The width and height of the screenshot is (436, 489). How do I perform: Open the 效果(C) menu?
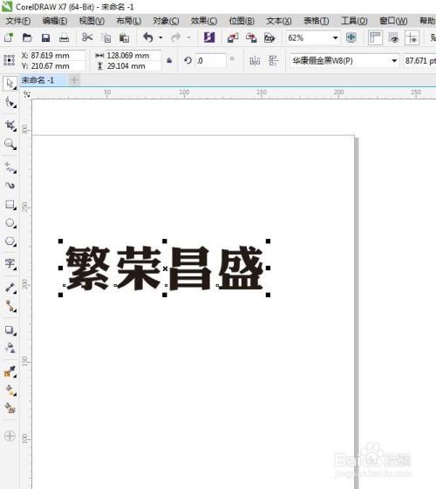204,21
